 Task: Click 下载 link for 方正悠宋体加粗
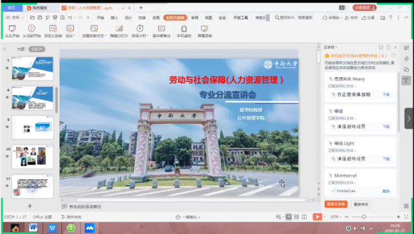(x=386, y=94)
